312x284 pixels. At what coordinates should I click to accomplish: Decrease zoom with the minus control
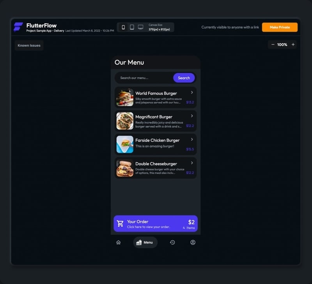273,44
